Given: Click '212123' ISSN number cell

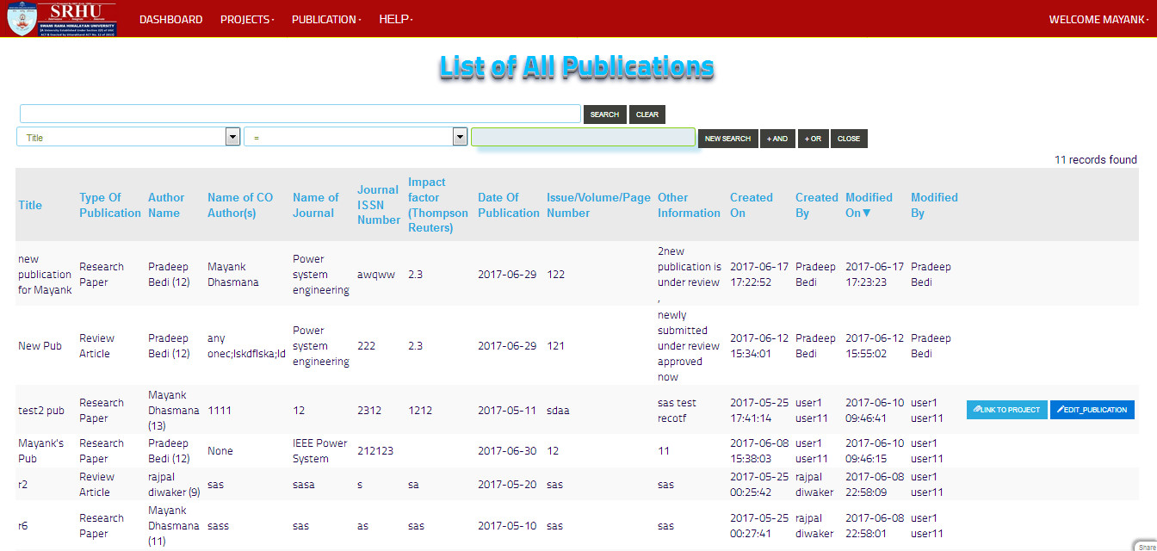Looking at the screenshot, I should click(x=376, y=451).
